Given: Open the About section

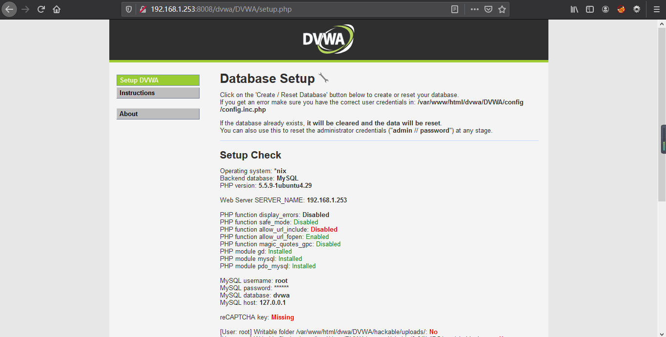Looking at the screenshot, I should pos(158,114).
